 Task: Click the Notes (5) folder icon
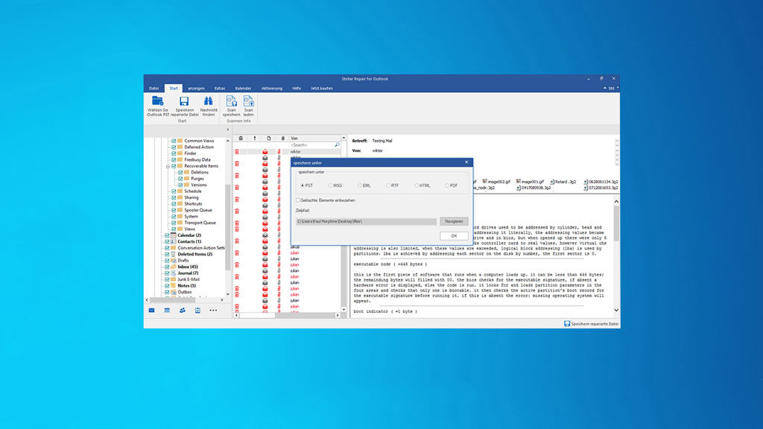(173, 286)
